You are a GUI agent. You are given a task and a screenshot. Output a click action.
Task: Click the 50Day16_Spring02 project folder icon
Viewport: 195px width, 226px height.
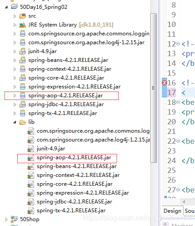pyautogui.click(x=14, y=7)
